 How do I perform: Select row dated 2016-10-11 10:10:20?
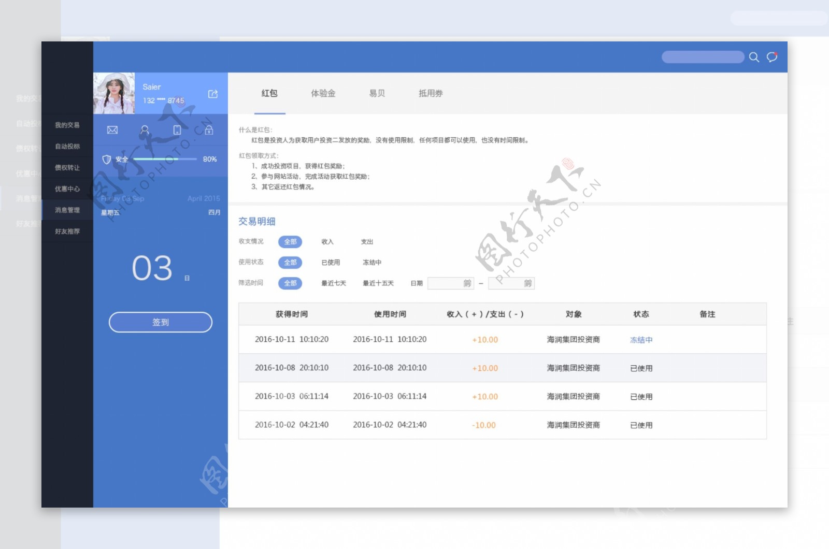point(503,339)
